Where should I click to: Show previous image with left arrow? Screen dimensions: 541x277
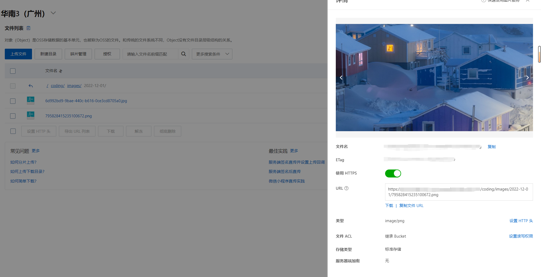341,77
